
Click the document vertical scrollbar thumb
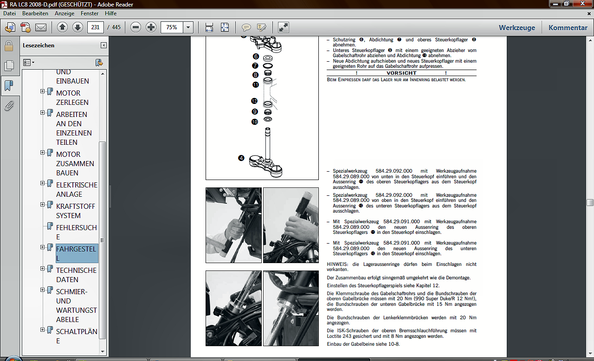(590, 202)
